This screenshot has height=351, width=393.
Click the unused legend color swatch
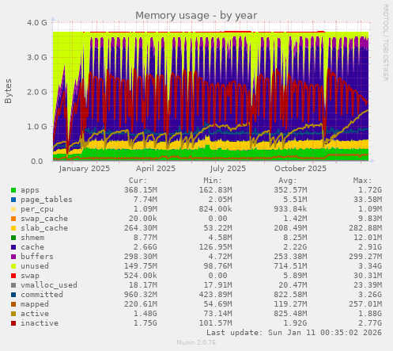coord(13,266)
